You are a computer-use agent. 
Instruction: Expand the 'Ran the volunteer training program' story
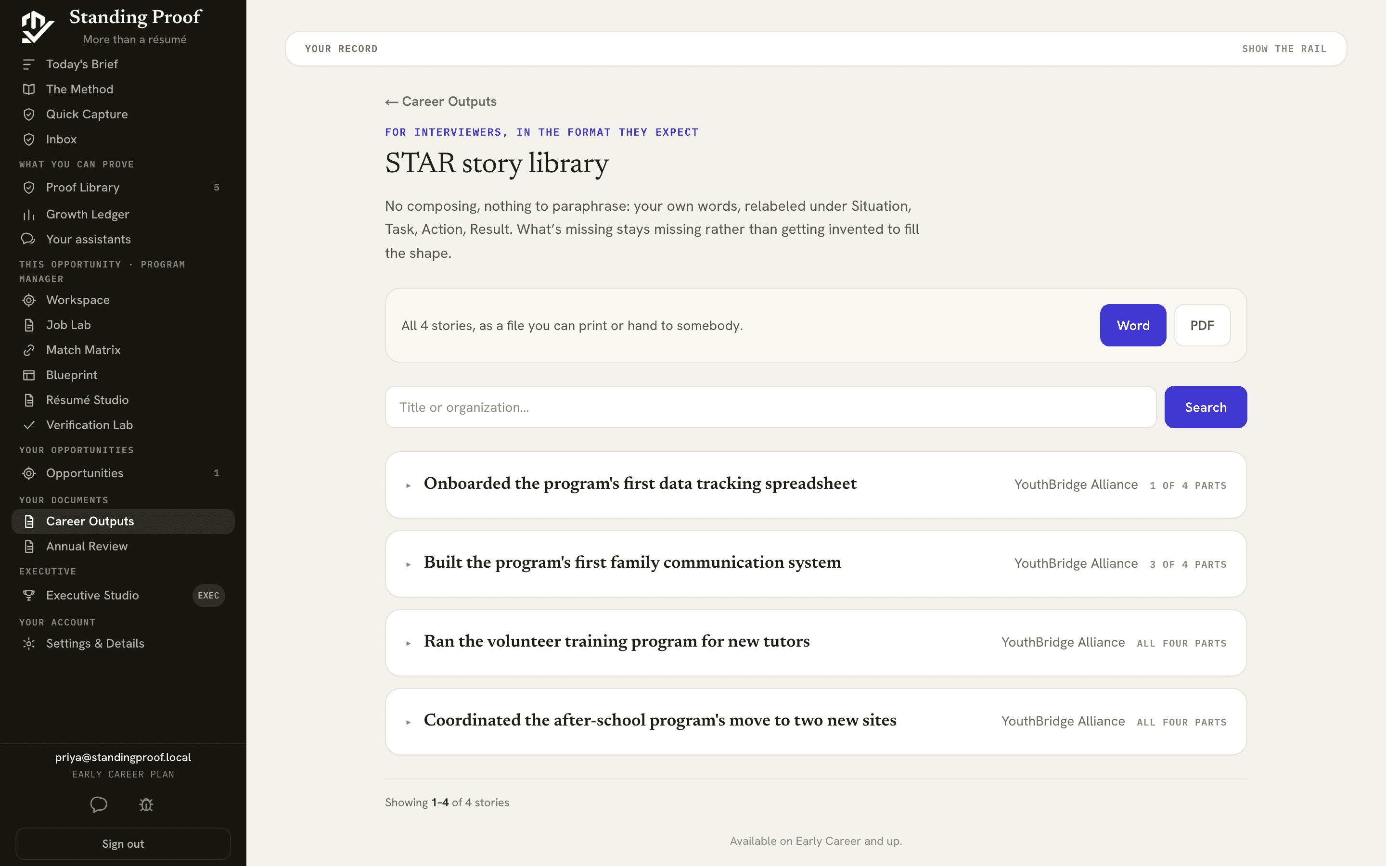point(816,643)
